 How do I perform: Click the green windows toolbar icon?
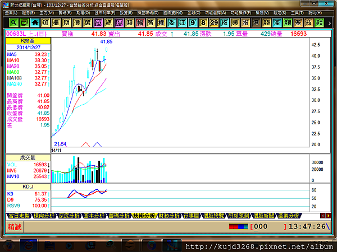pos(24,22)
